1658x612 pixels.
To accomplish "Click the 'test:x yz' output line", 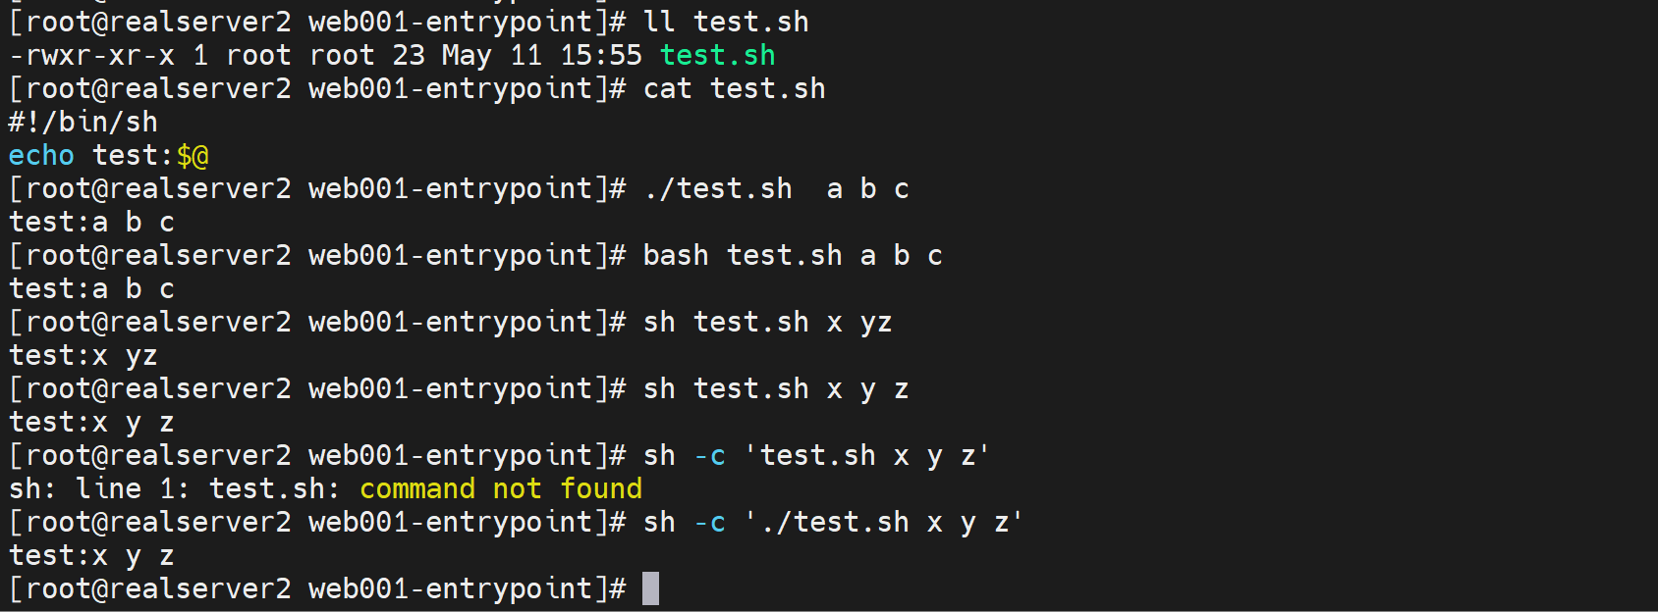I will coord(83,356).
